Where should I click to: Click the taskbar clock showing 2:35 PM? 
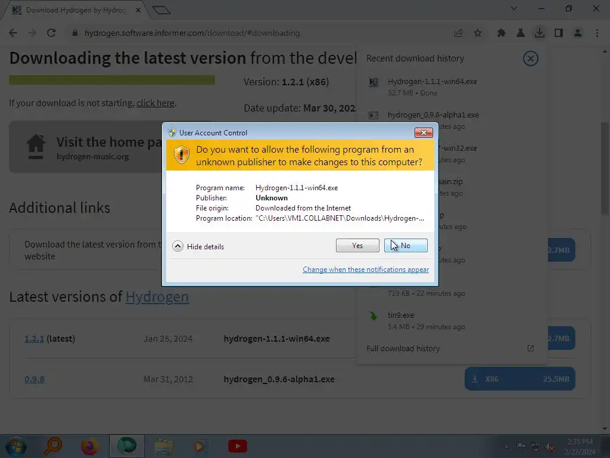580,447
